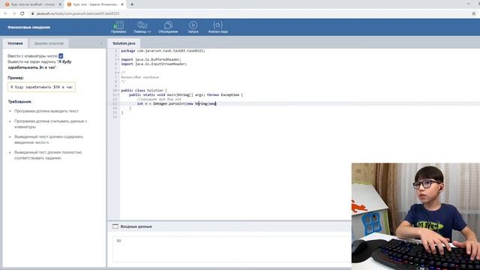Fold the class block at line 10
The image size is (480, 270).
(x=118, y=91)
